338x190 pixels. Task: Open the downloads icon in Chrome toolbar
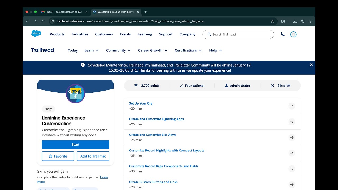click(295, 21)
